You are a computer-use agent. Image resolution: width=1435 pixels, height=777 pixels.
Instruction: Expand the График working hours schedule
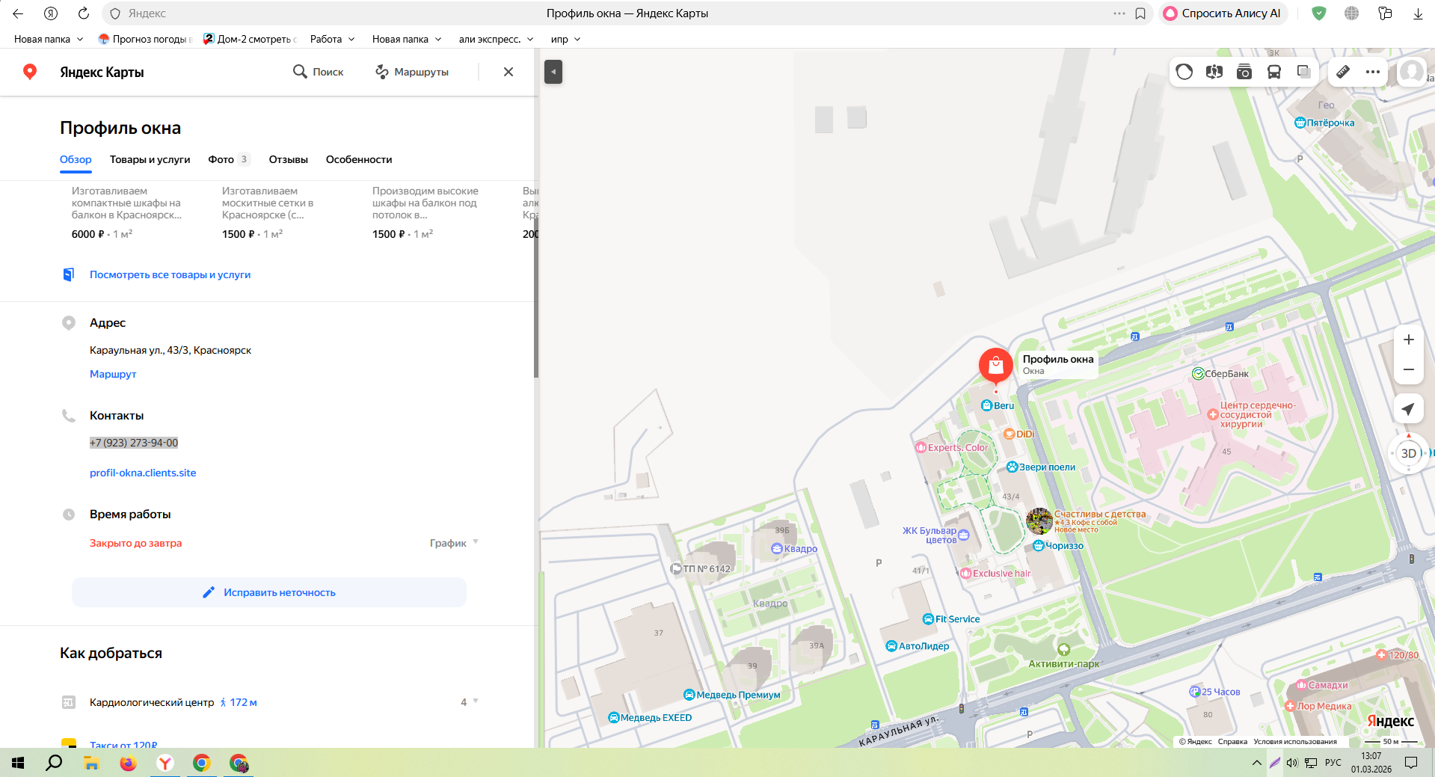point(454,543)
